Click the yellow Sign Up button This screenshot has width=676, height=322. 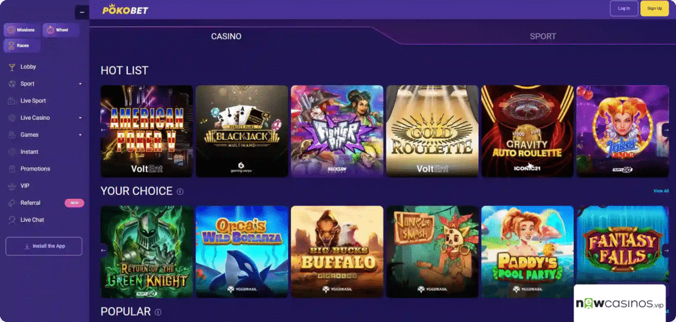(x=654, y=9)
